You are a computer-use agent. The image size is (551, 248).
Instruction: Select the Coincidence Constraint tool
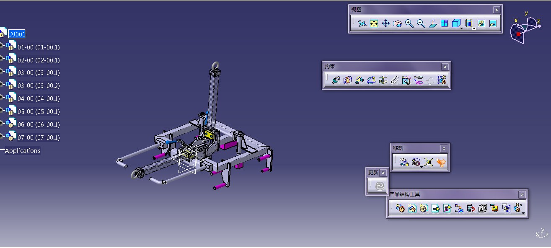[x=336, y=80]
